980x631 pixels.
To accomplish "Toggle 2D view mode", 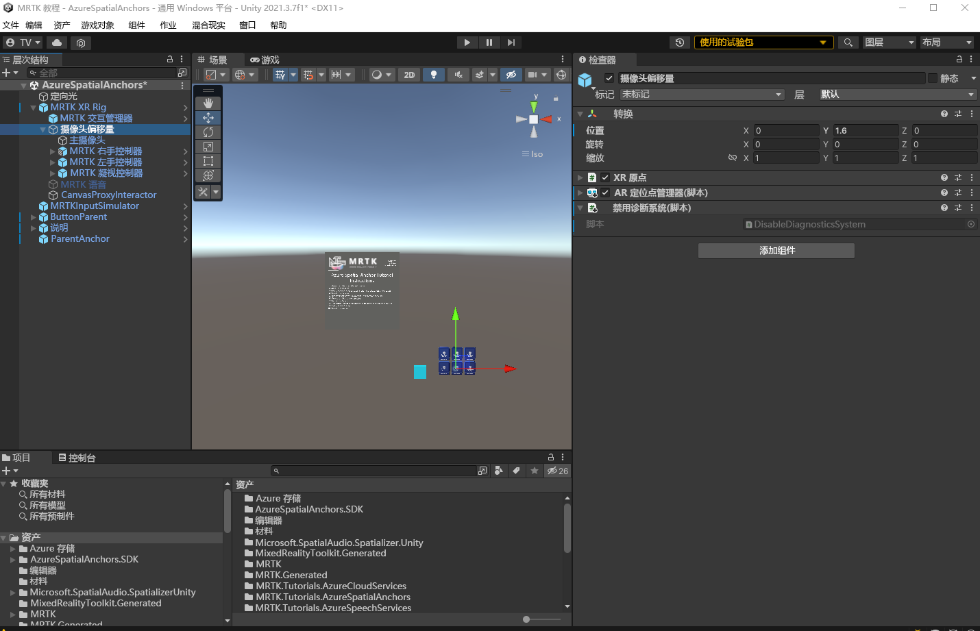I will 409,75.
